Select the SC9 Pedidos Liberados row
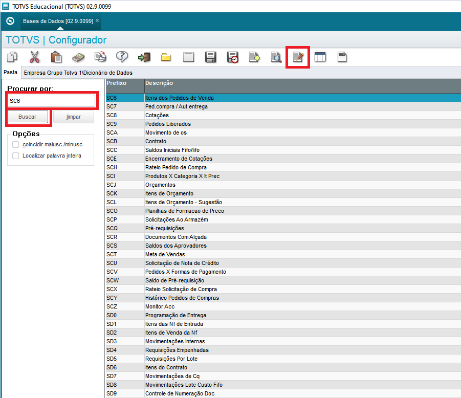461x398 pixels. [283, 124]
